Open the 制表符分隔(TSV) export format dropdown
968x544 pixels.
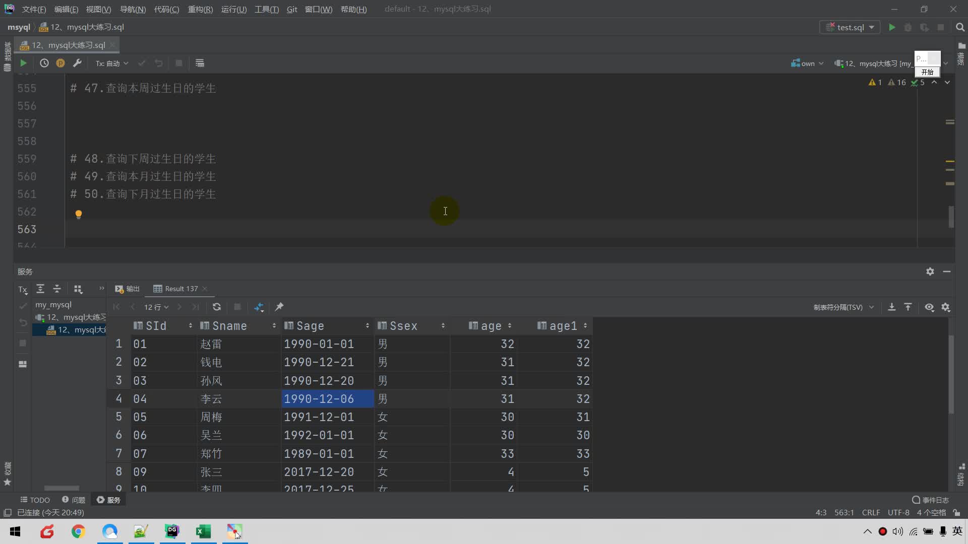coord(843,307)
